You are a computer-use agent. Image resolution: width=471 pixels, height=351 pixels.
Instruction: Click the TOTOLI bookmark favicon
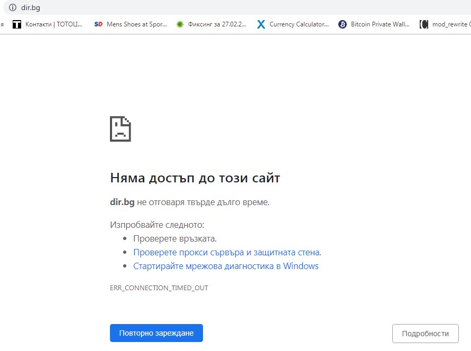17,24
